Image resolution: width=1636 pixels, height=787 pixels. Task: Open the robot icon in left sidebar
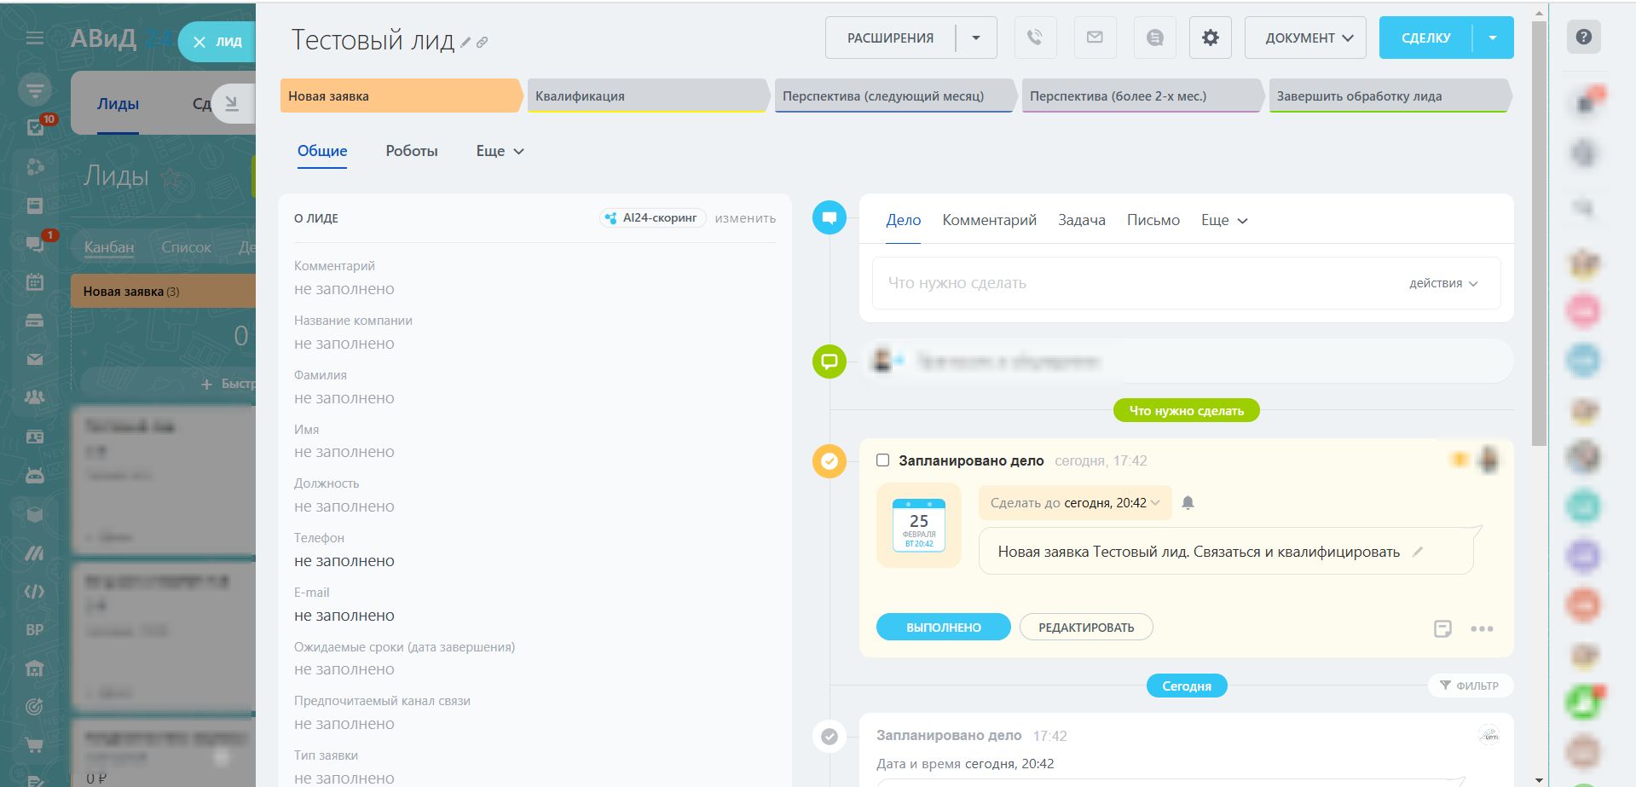[x=35, y=476]
